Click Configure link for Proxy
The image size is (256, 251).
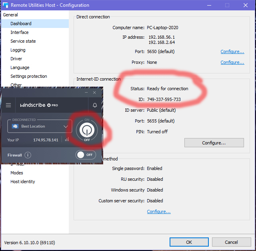[x=232, y=62]
